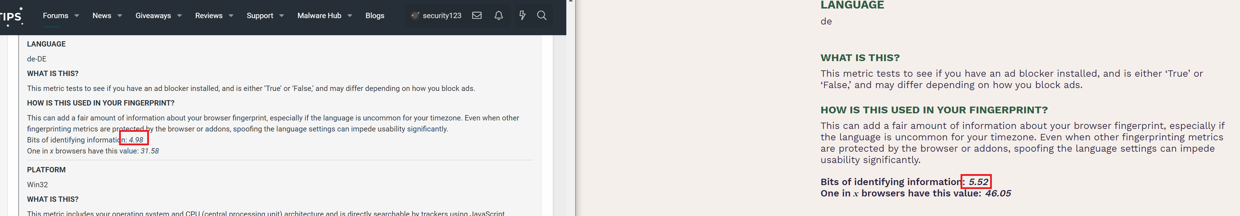Expand the Giveaways dropdown arrow

(180, 16)
